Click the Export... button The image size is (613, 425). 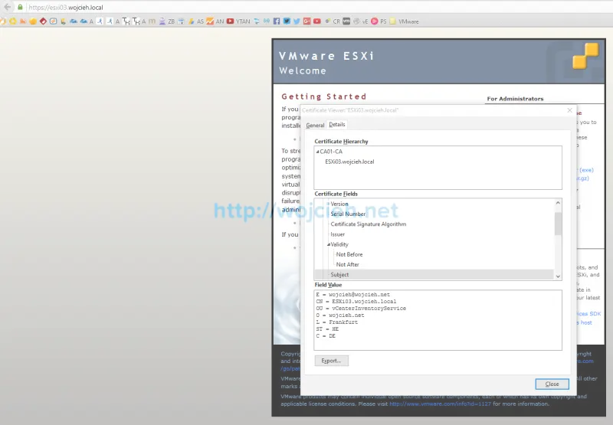[x=332, y=361]
